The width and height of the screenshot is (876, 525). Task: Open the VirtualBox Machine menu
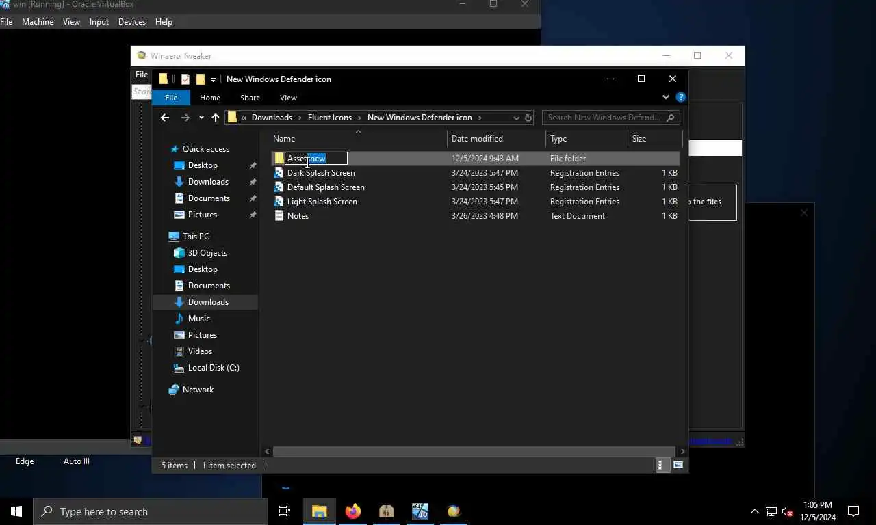(x=38, y=22)
